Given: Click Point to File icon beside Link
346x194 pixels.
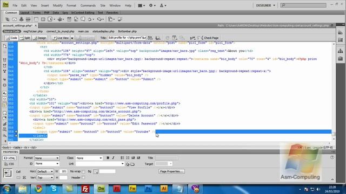Looking at the screenshot, I should tap(128, 164).
